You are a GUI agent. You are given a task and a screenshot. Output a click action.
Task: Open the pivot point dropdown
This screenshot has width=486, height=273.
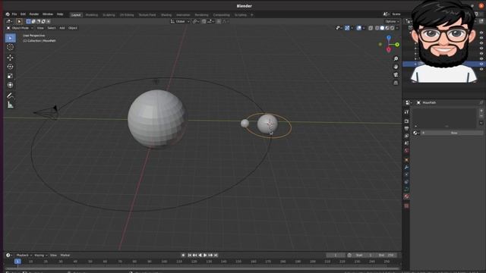coord(195,21)
